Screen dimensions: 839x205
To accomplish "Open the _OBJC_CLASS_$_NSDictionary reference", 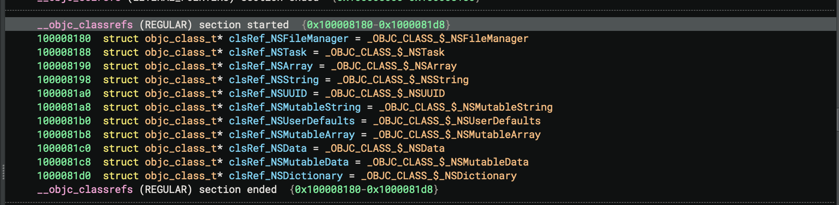I will (x=439, y=176).
